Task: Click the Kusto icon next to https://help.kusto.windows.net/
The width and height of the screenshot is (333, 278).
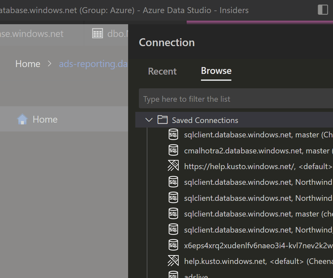Action: [x=174, y=166]
